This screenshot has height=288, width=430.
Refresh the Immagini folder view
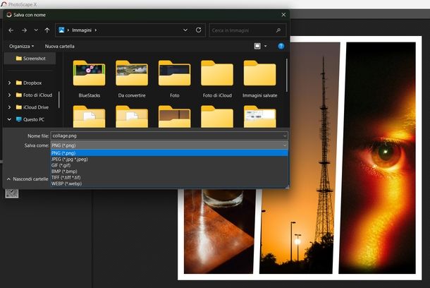[199, 30]
